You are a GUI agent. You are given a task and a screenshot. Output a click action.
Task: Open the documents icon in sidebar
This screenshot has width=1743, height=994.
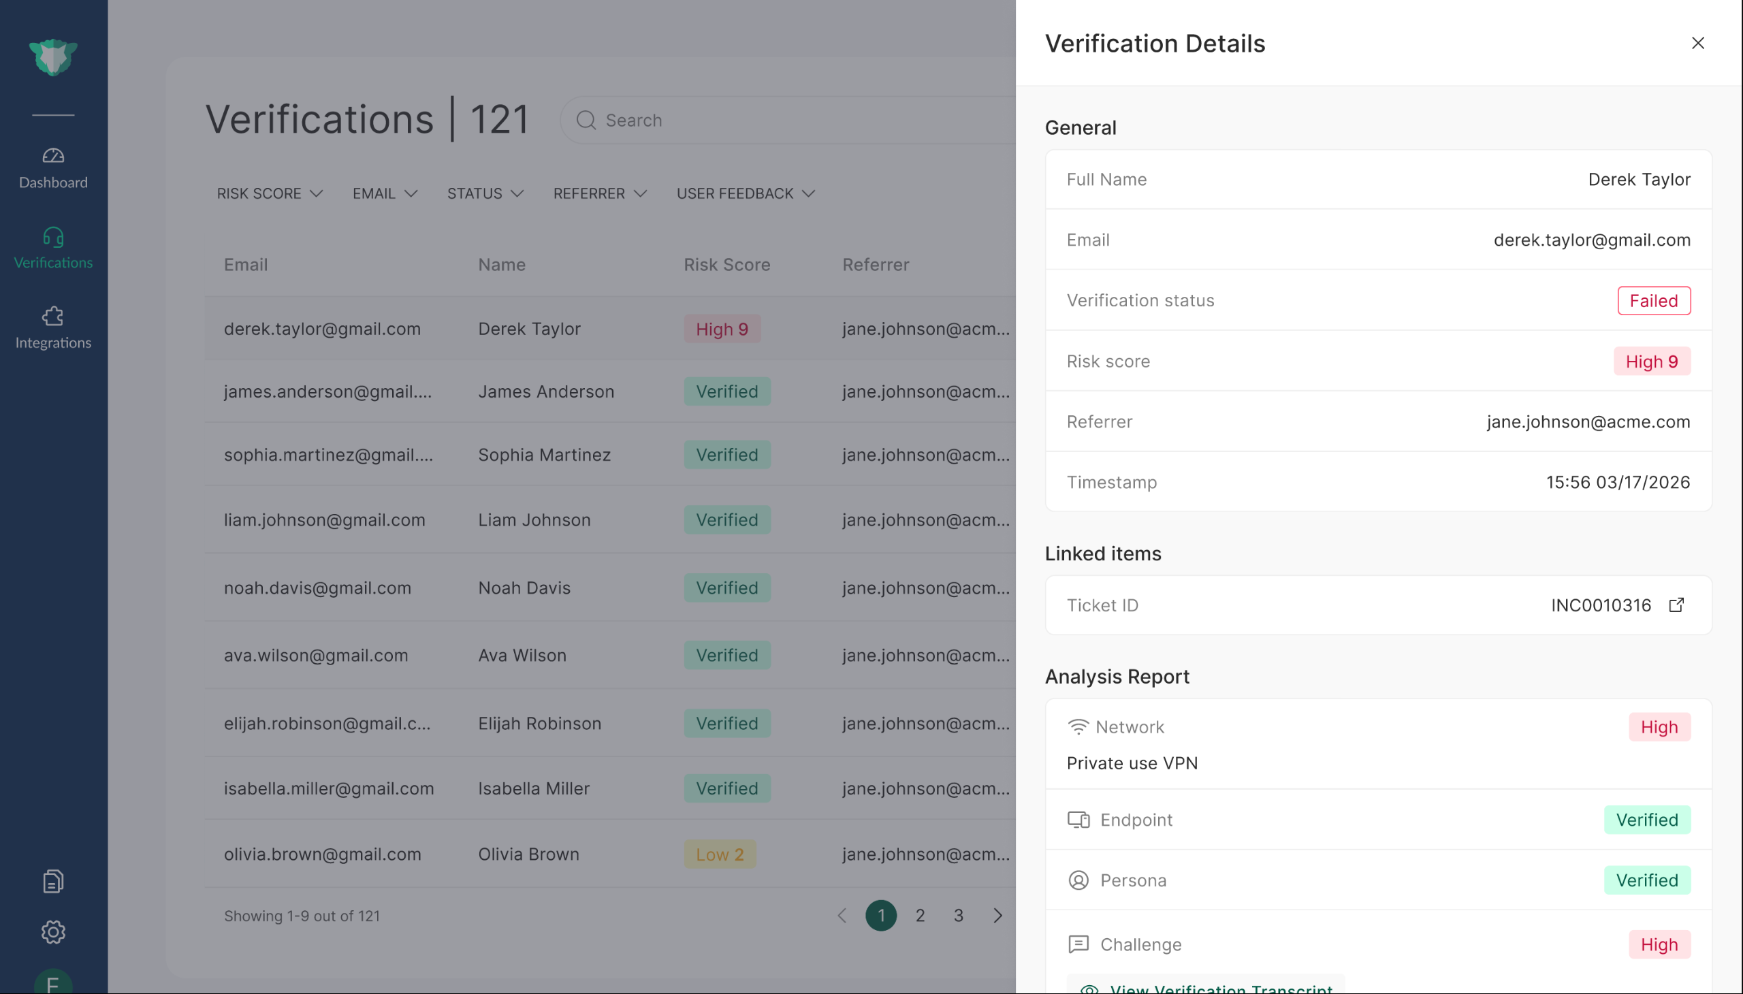[x=53, y=882]
